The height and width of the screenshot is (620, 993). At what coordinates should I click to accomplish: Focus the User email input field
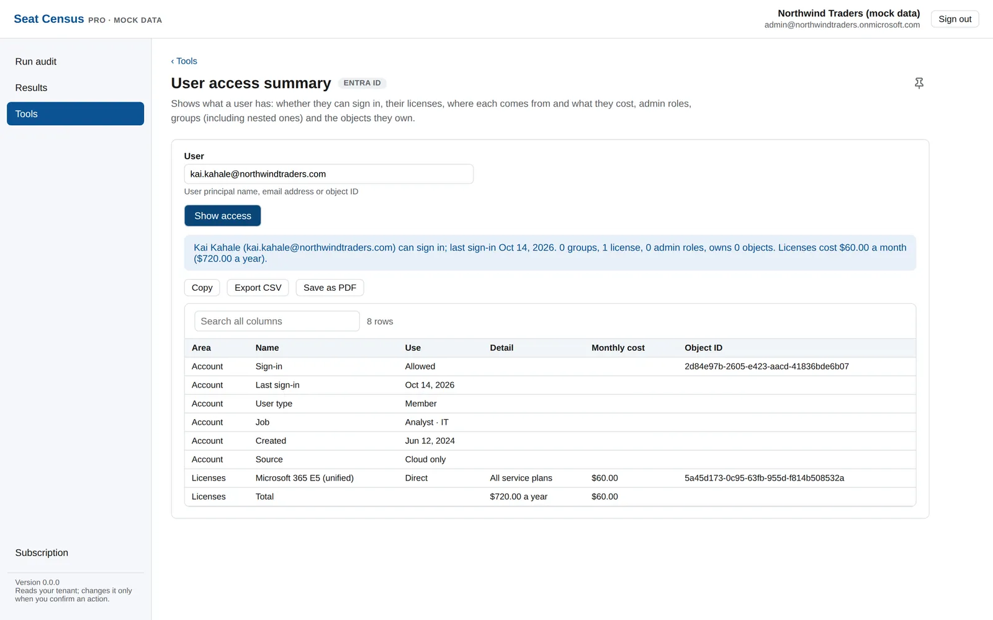tap(328, 174)
